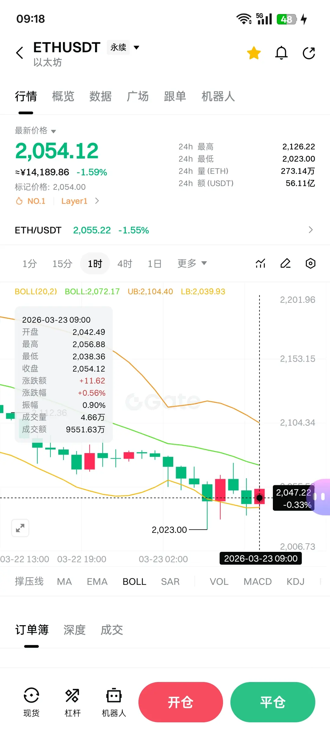Switch to the 行情 tab

click(x=26, y=96)
